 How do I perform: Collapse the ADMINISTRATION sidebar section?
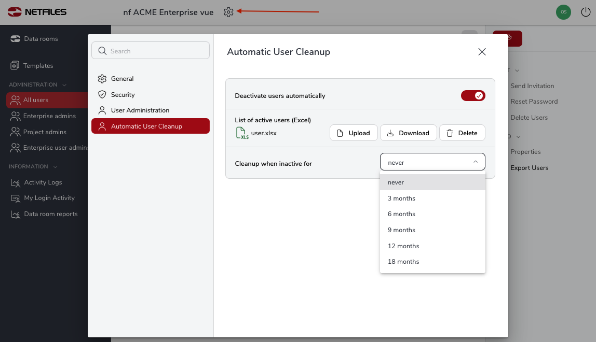click(x=64, y=84)
